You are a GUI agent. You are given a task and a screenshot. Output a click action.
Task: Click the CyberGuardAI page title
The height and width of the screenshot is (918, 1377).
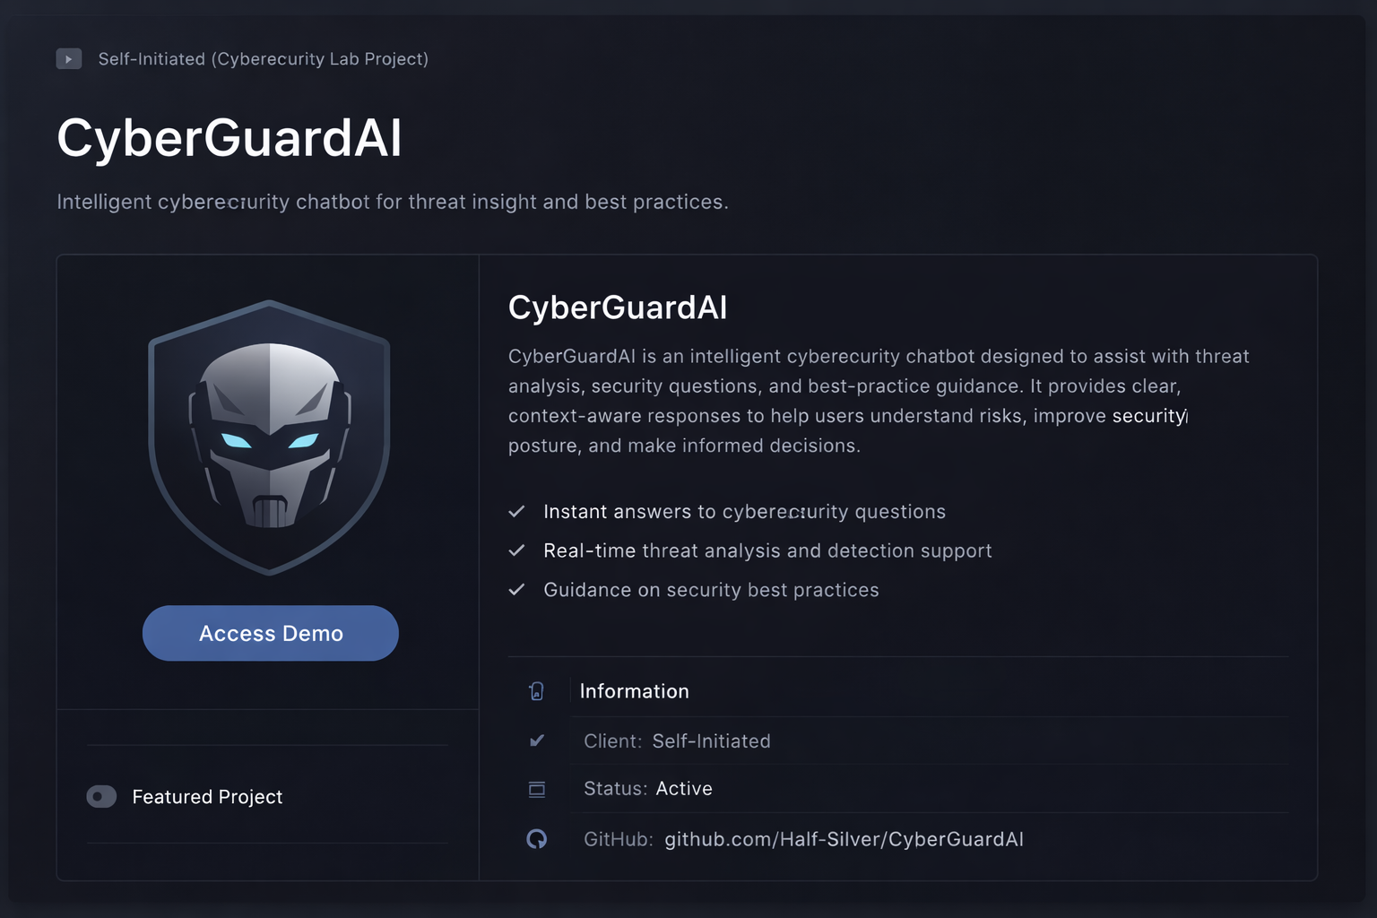[x=229, y=139]
